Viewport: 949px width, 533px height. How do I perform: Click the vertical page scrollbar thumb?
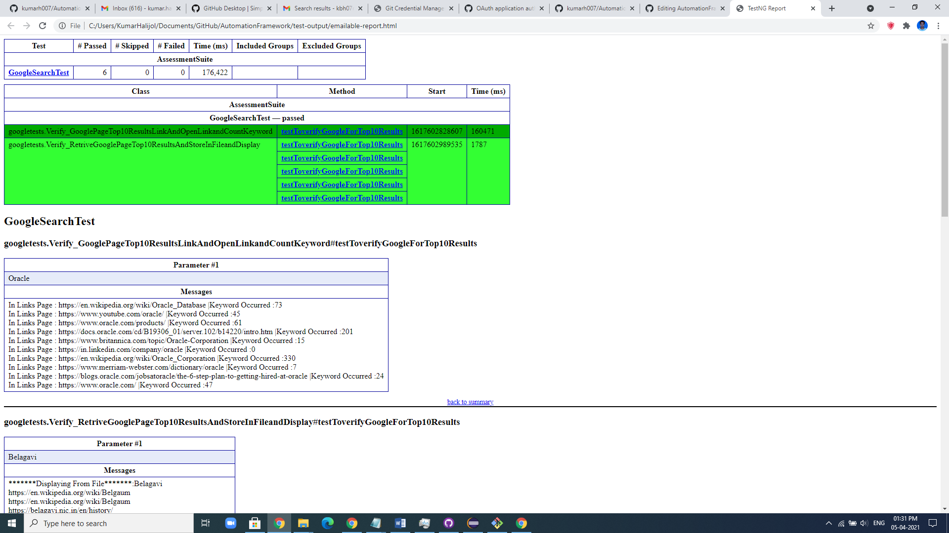coord(945,128)
